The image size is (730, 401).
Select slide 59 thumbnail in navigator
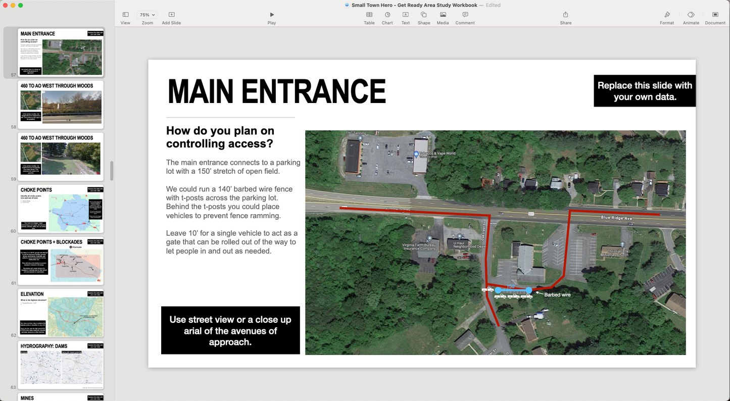click(x=61, y=156)
